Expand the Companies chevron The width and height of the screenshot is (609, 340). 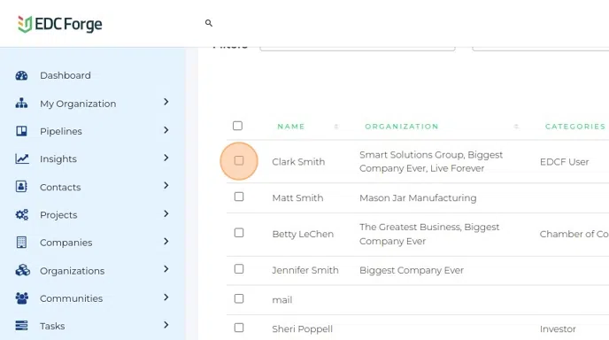pyautogui.click(x=166, y=242)
